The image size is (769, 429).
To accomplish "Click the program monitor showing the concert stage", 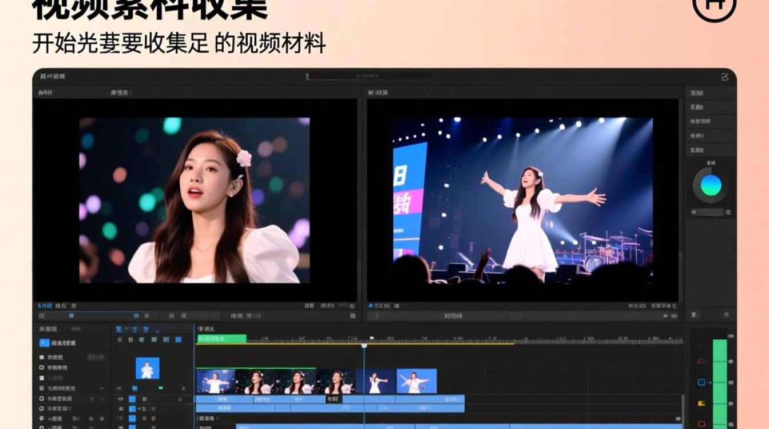I will coord(523,200).
